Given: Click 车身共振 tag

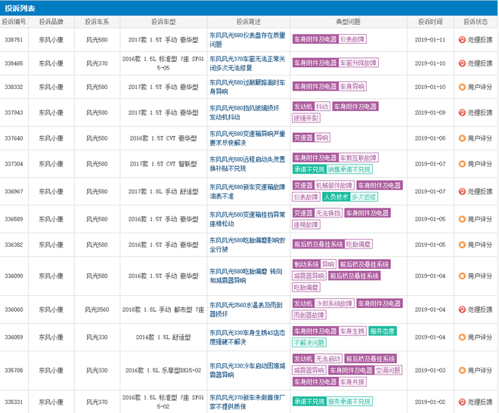Looking at the screenshot, I should click(x=352, y=382).
